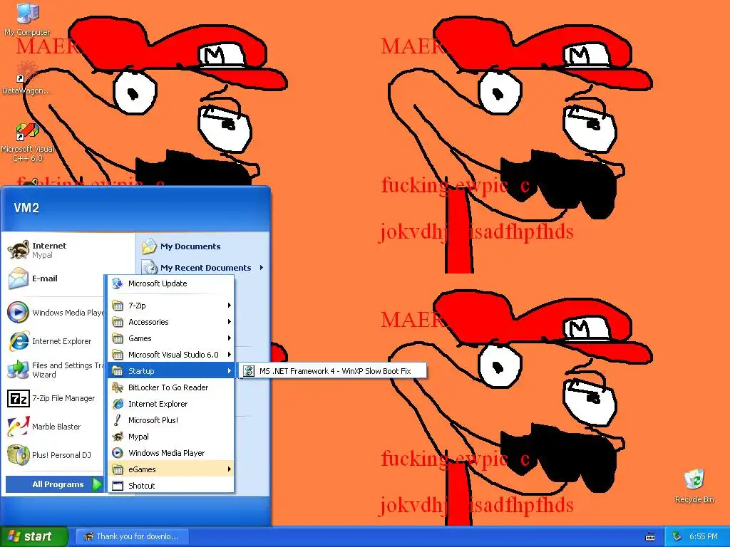The image size is (730, 547).
Task: Click the My Recent Documents icon
Action: 150,268
